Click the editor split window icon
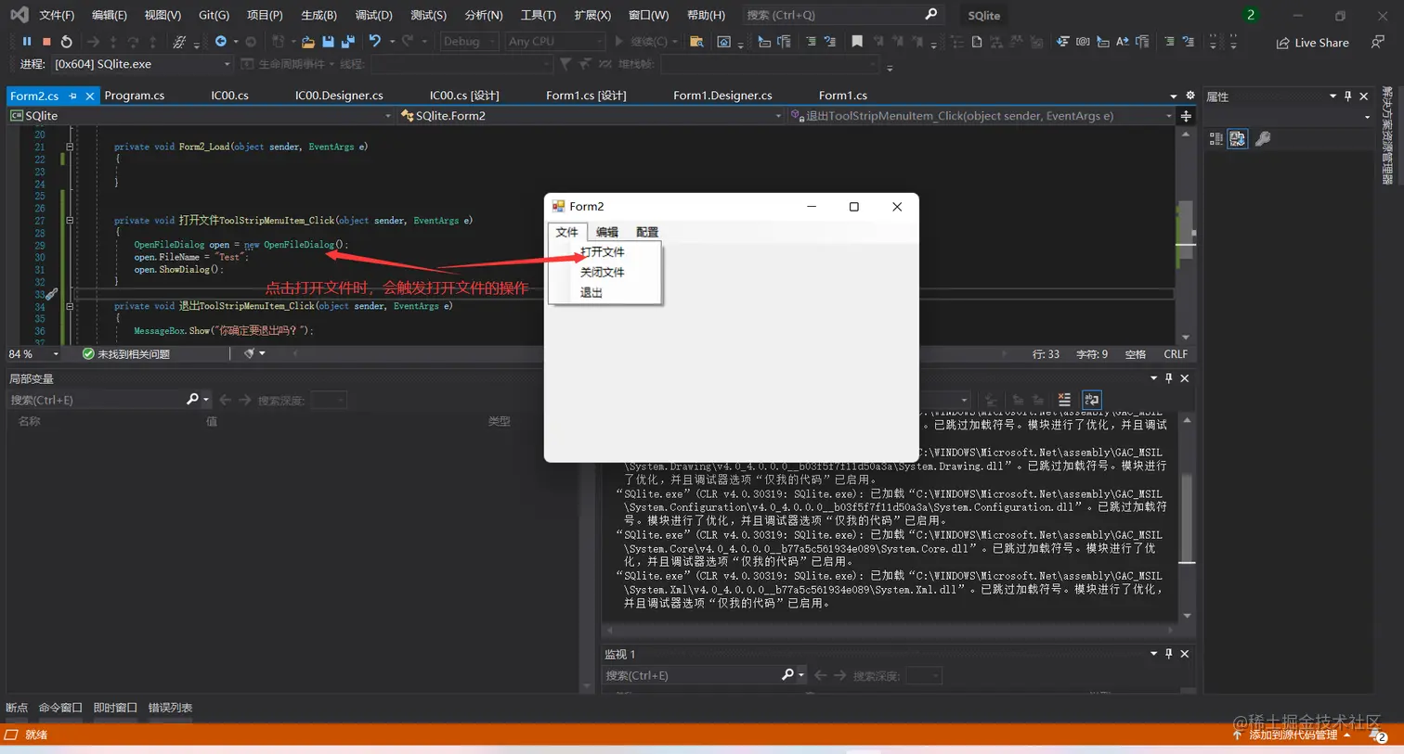This screenshot has height=754, width=1404. coord(1186,116)
